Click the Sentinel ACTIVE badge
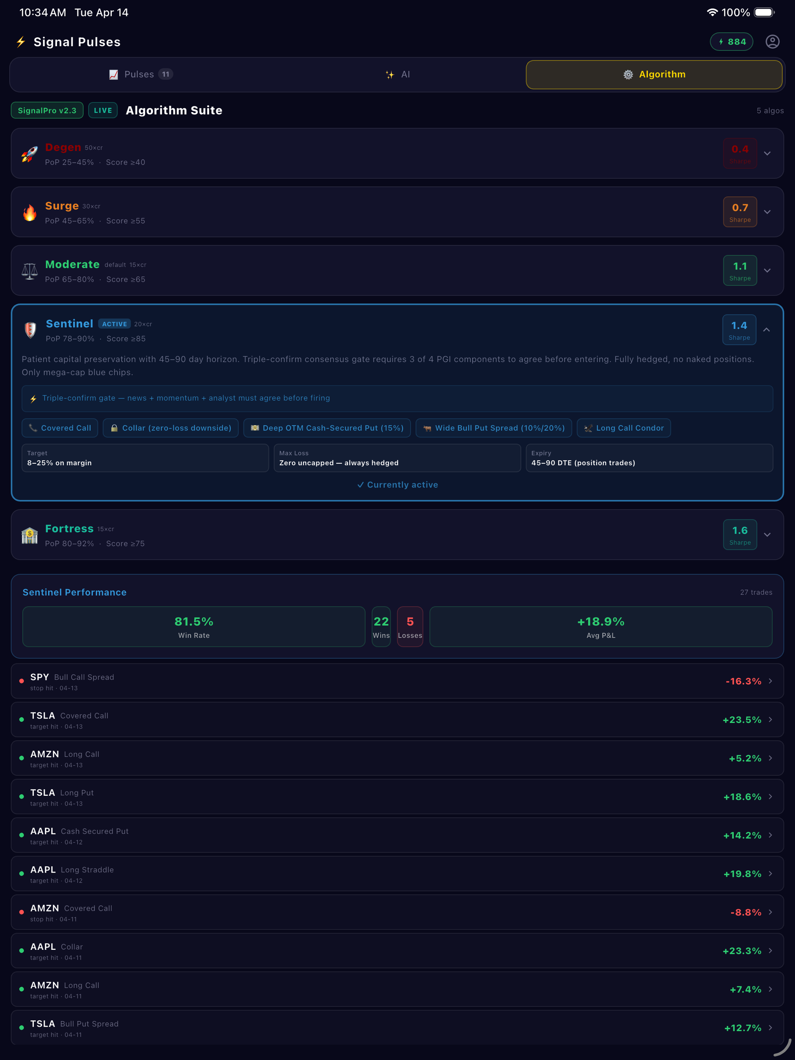The width and height of the screenshot is (795, 1060). click(x=115, y=324)
